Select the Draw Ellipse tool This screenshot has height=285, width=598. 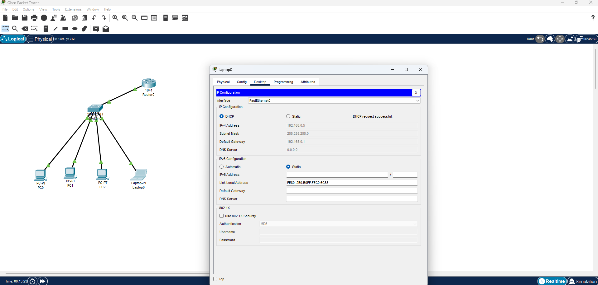pos(75,29)
